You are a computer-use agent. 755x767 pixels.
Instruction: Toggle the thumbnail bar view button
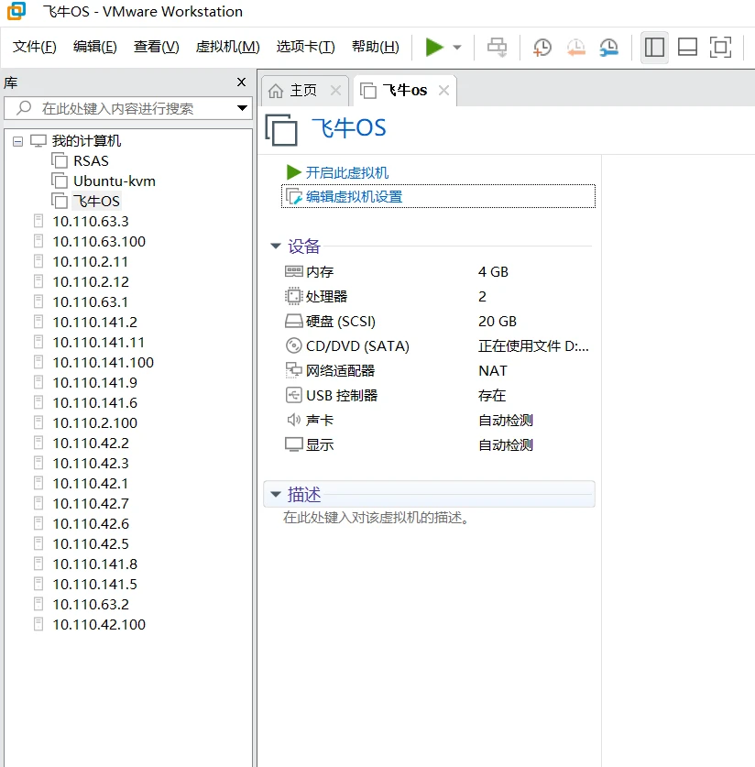[x=687, y=48]
